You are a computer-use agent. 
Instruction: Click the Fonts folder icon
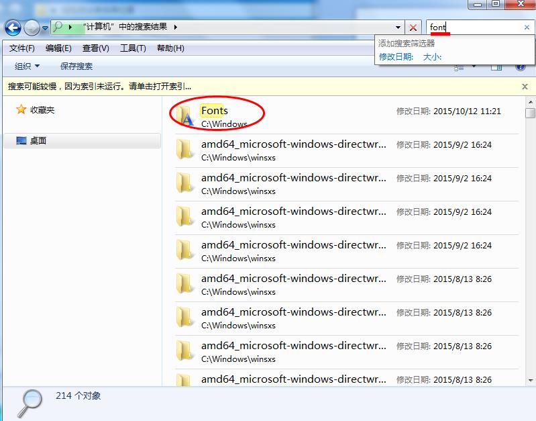[184, 115]
